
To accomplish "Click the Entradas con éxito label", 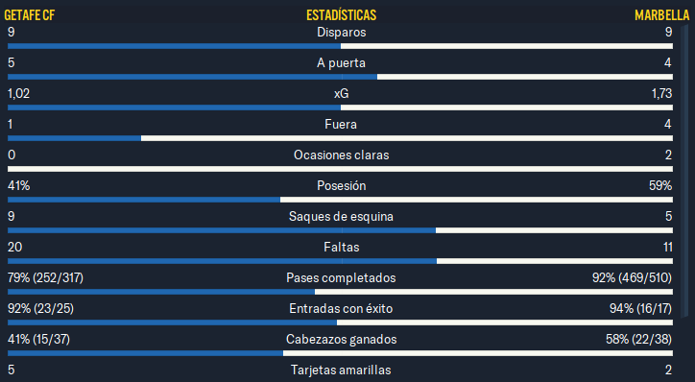I will click(x=341, y=308).
